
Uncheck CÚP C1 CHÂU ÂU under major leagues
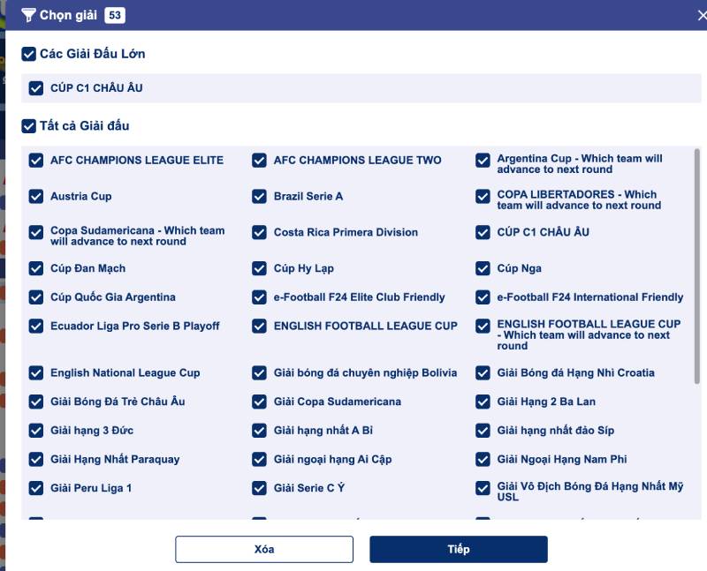tap(36, 88)
